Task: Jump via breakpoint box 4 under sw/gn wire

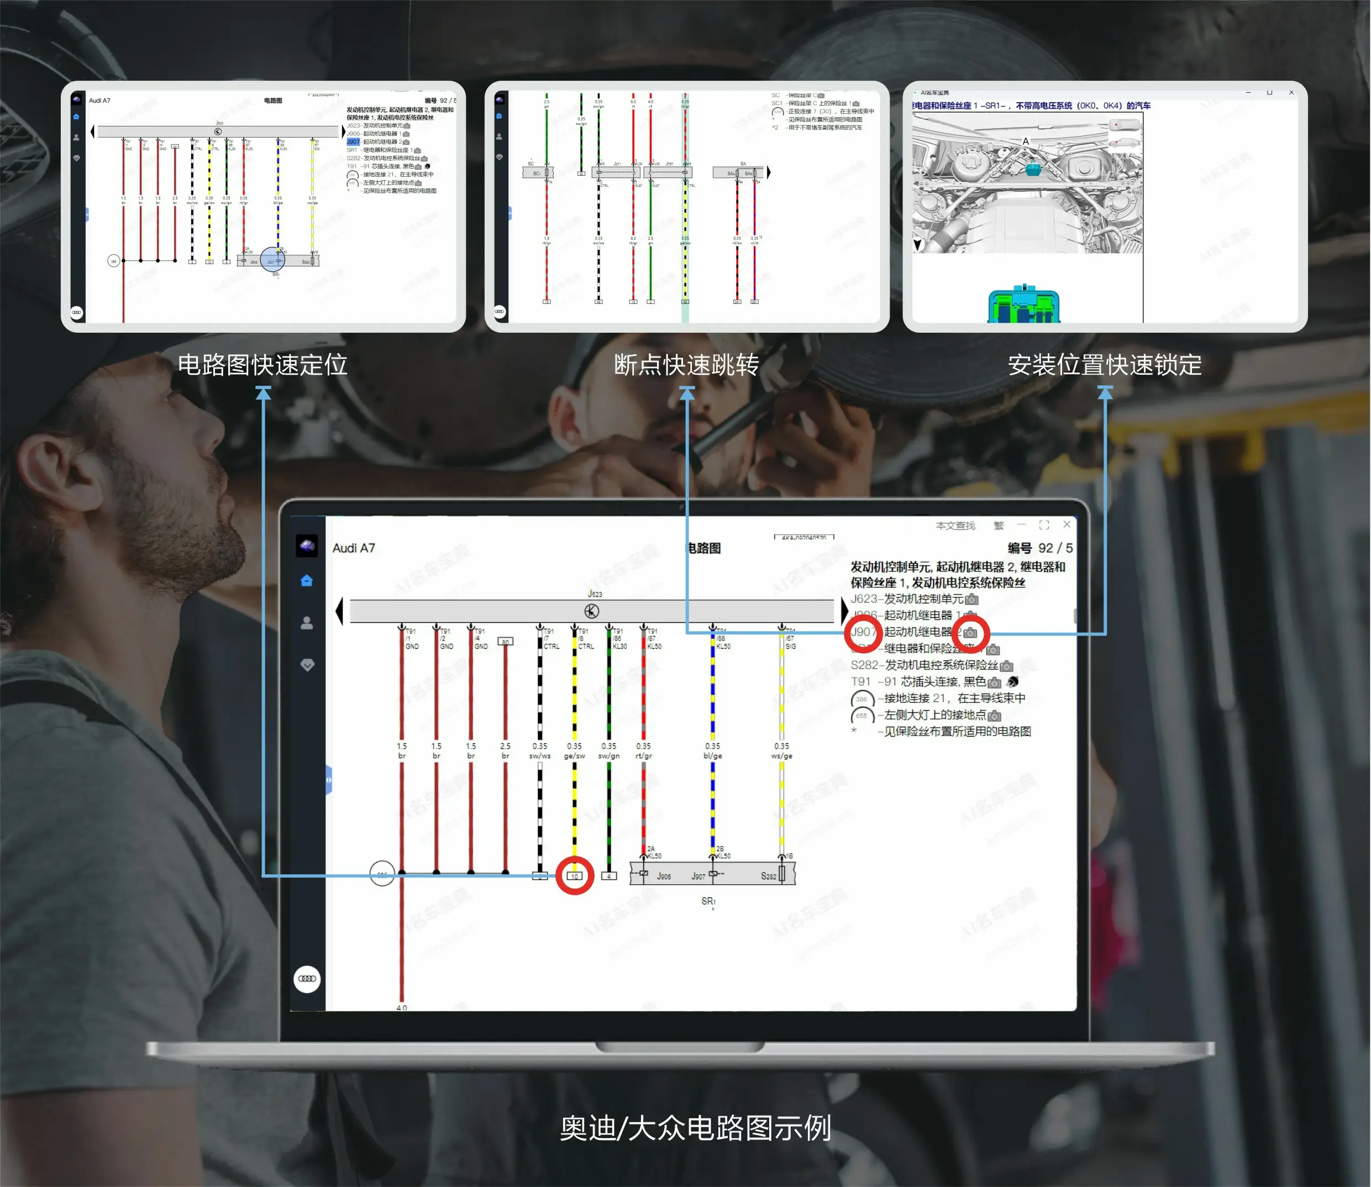Action: coord(608,876)
